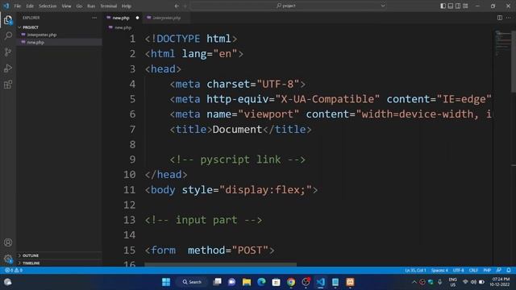Open Microsoft Edge from the taskbar
The height and width of the screenshot is (290, 516).
261,282
